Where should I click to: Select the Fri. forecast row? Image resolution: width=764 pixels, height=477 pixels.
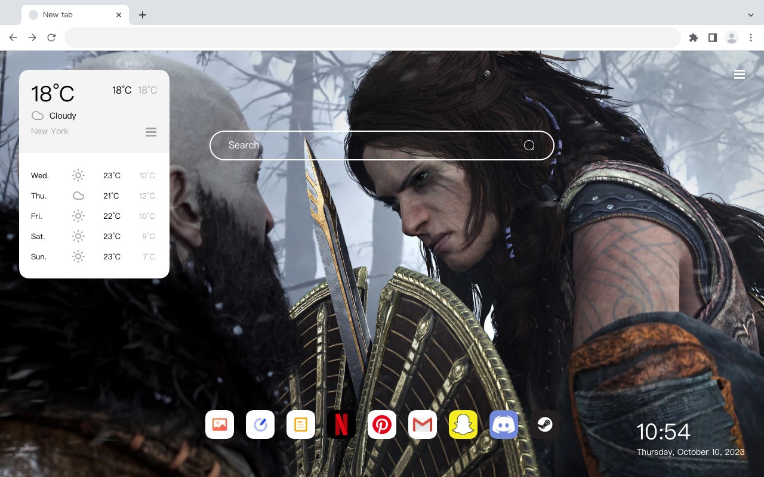pyautogui.click(x=94, y=216)
